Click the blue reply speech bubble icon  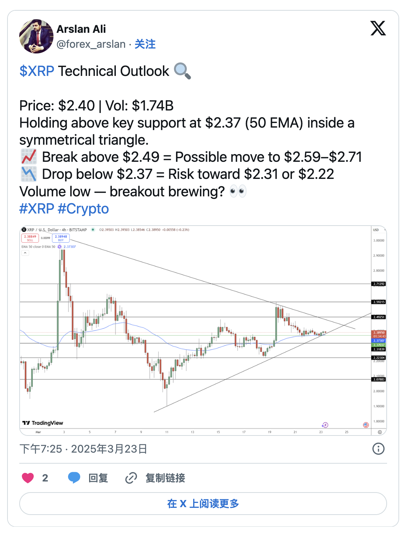pyautogui.click(x=74, y=478)
